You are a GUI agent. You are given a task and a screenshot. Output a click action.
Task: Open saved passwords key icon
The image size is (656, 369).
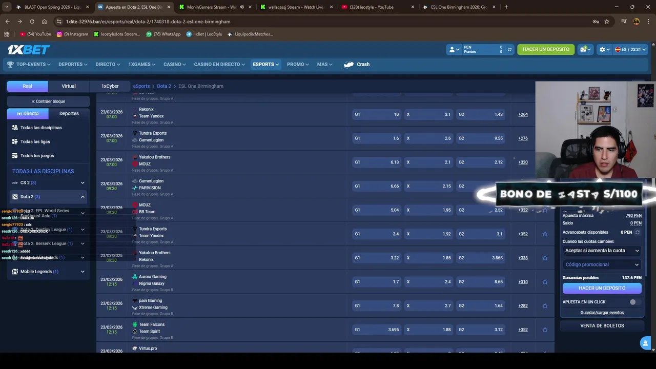click(596, 22)
